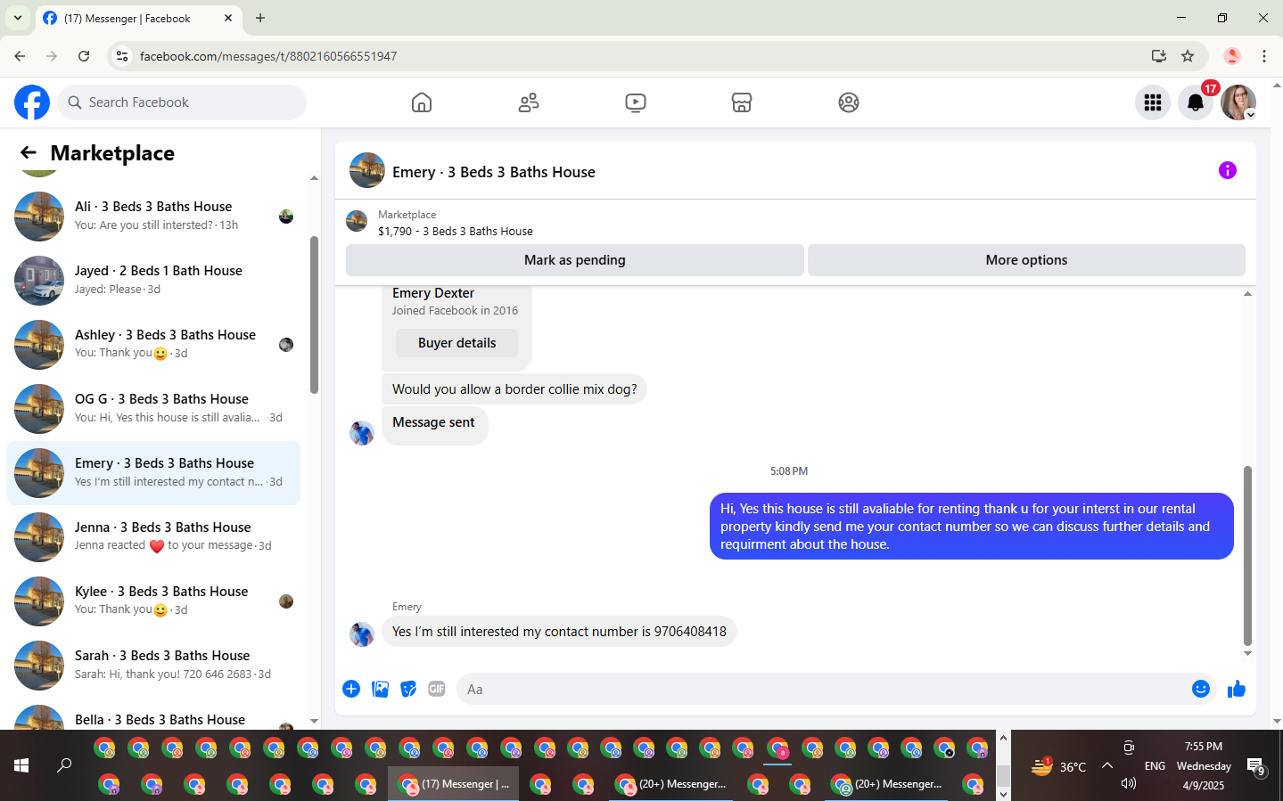Click Emery's contact number message
The width and height of the screenshot is (1283, 801).
pos(559,632)
